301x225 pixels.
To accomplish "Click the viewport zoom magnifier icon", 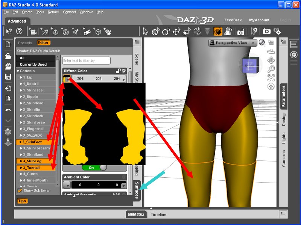I will [271, 69].
